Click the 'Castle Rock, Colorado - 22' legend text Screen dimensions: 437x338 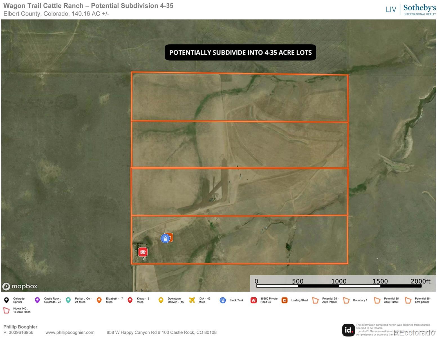pos(52,300)
